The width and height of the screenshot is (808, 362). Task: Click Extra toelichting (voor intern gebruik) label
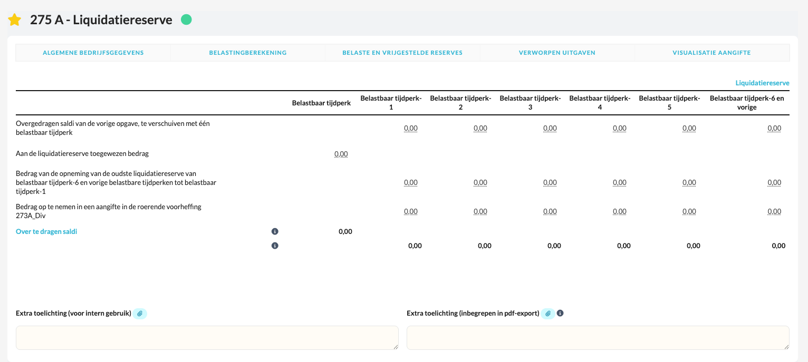click(x=73, y=314)
